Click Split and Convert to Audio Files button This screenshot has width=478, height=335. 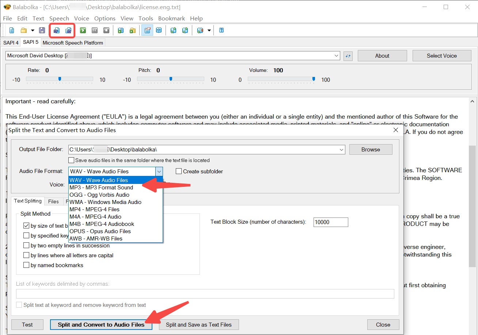[x=101, y=325]
